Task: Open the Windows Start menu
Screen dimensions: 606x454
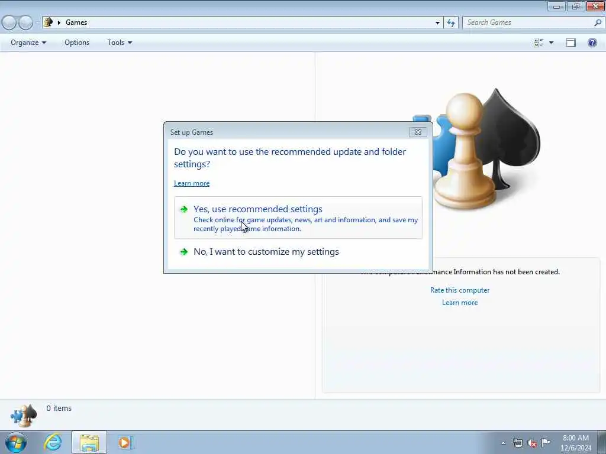Action: tap(16, 442)
